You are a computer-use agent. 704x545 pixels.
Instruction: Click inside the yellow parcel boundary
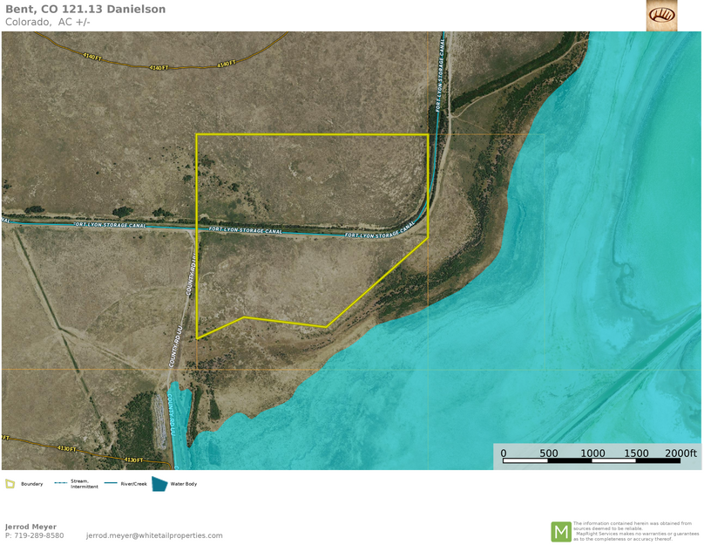[x=305, y=183]
